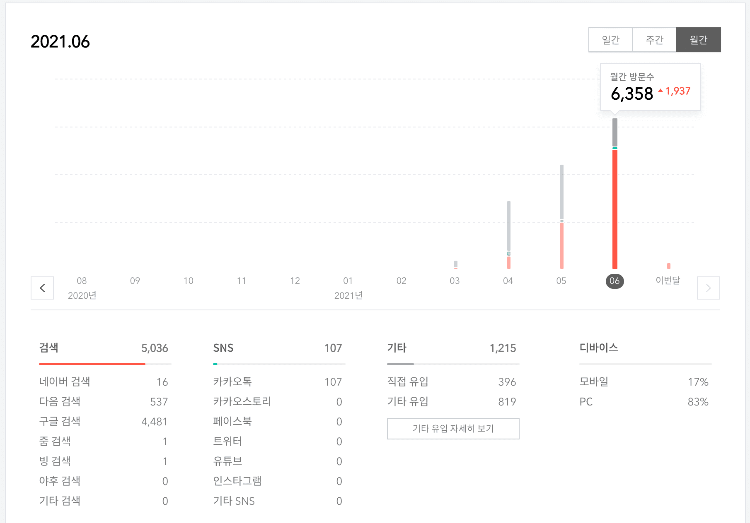Click the 검색 total 5,036
The image size is (750, 523).
click(x=155, y=348)
